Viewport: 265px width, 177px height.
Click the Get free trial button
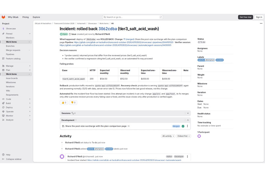pos(245,17)
